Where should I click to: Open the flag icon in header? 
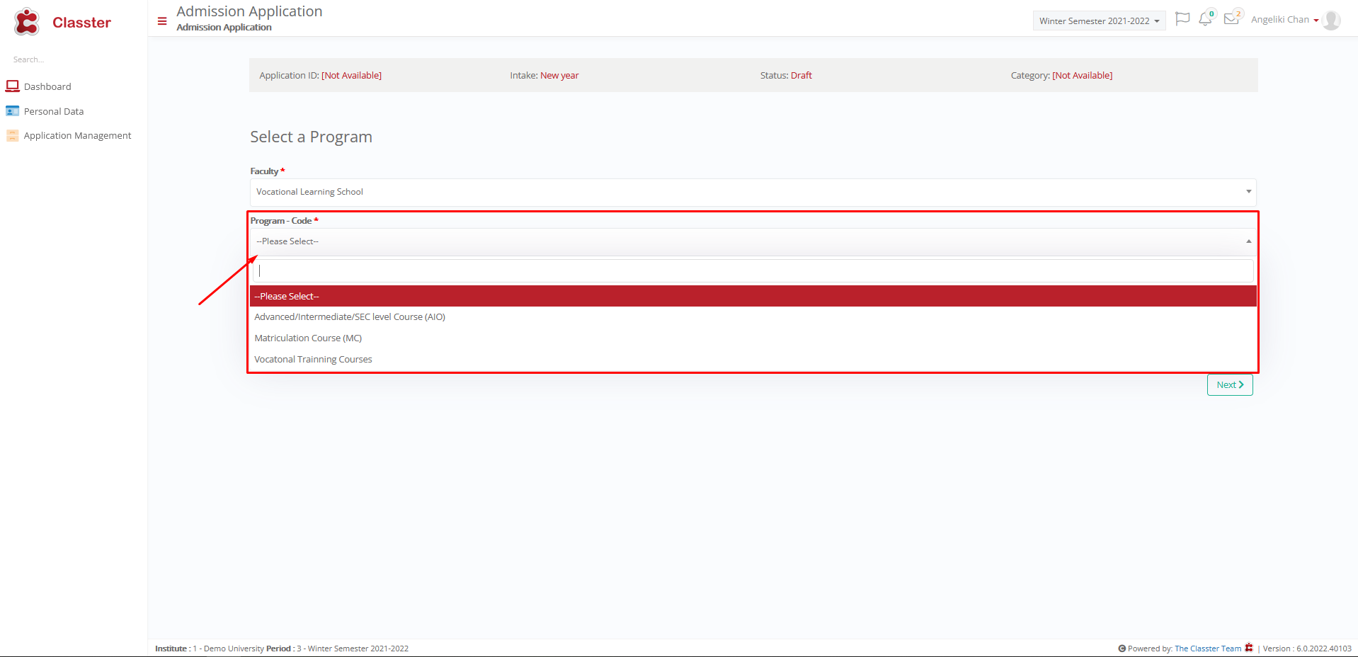(x=1182, y=19)
